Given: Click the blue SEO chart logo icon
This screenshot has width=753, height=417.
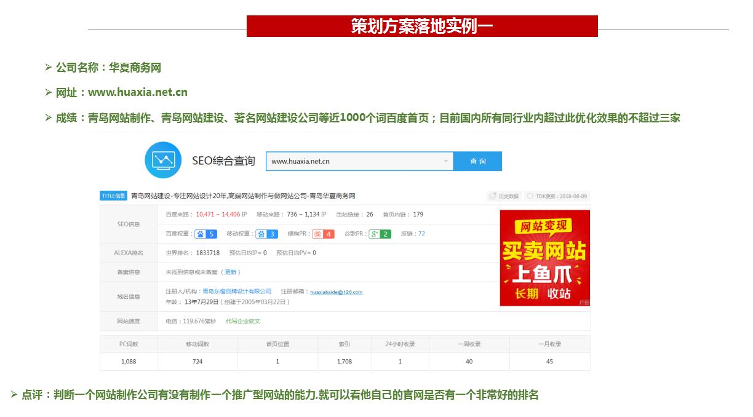Looking at the screenshot, I should click(163, 160).
